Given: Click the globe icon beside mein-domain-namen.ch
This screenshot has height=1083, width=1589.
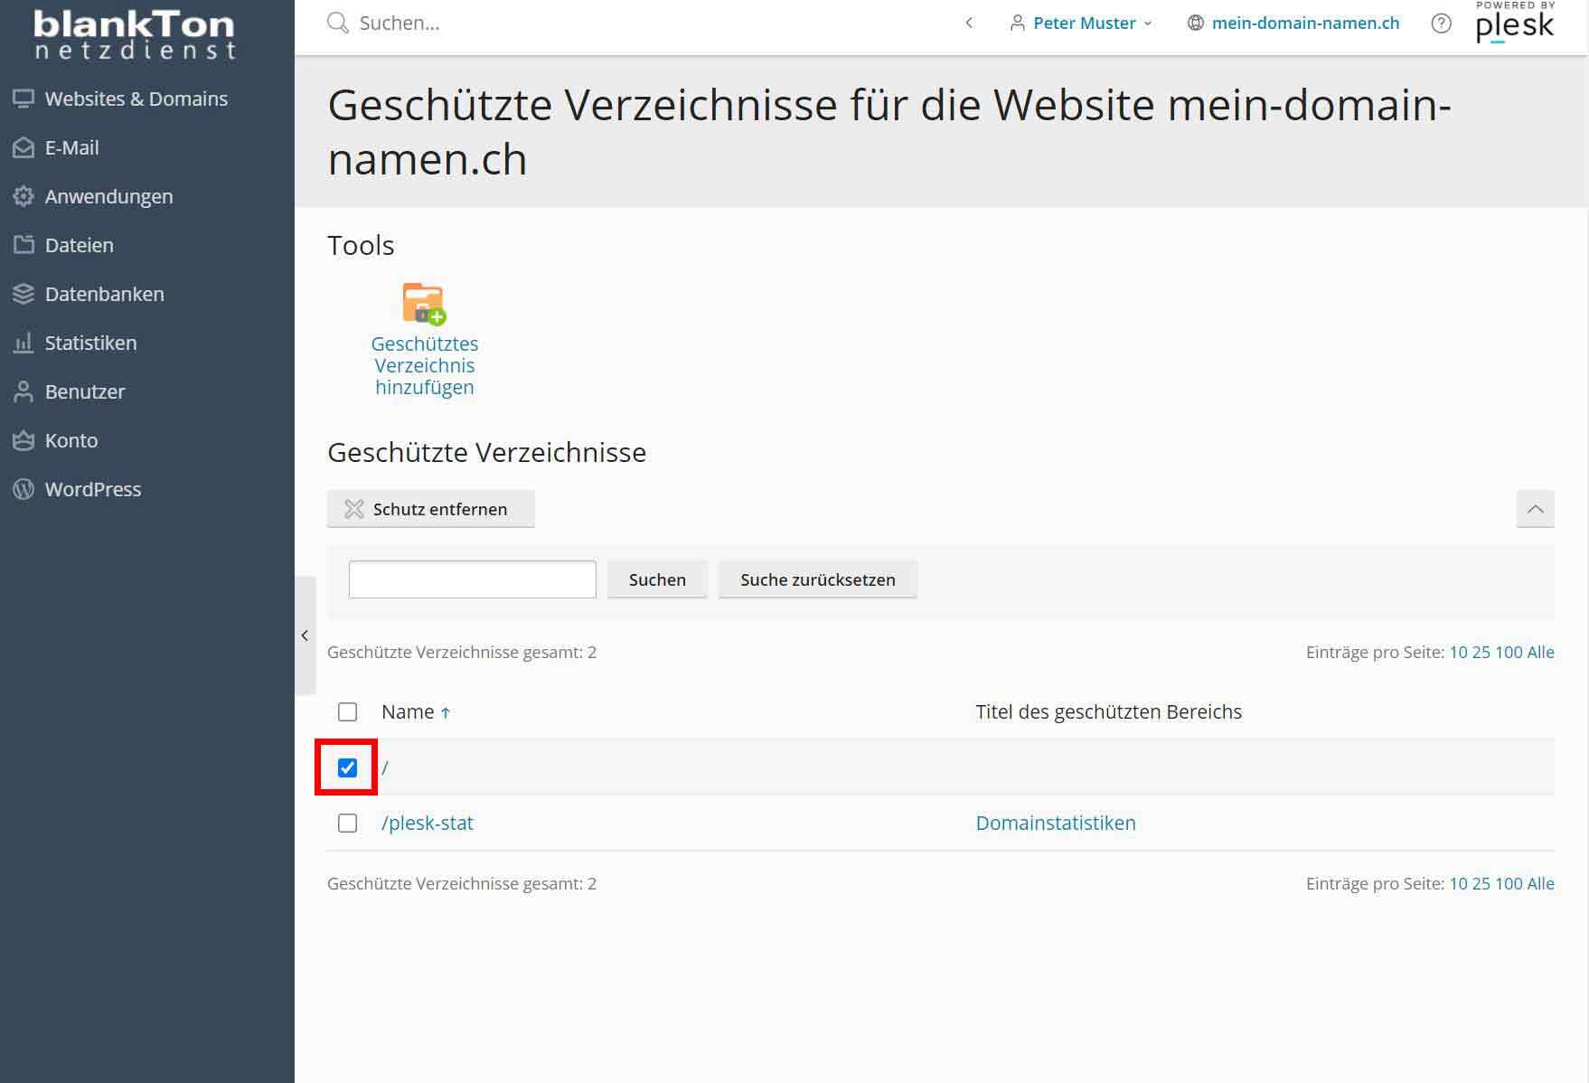Looking at the screenshot, I should 1195,24.
